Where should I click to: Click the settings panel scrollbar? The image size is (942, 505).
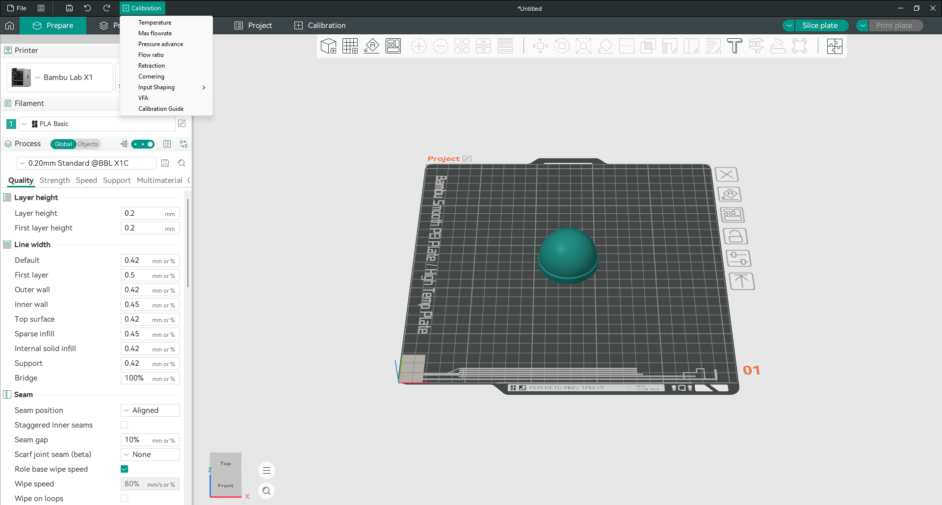point(188,244)
